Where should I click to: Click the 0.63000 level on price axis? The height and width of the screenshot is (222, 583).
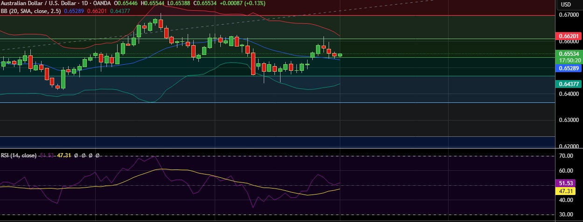coord(568,120)
